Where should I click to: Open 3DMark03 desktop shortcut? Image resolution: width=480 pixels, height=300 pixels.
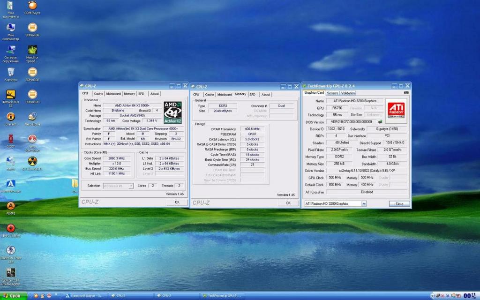pyautogui.click(x=32, y=97)
